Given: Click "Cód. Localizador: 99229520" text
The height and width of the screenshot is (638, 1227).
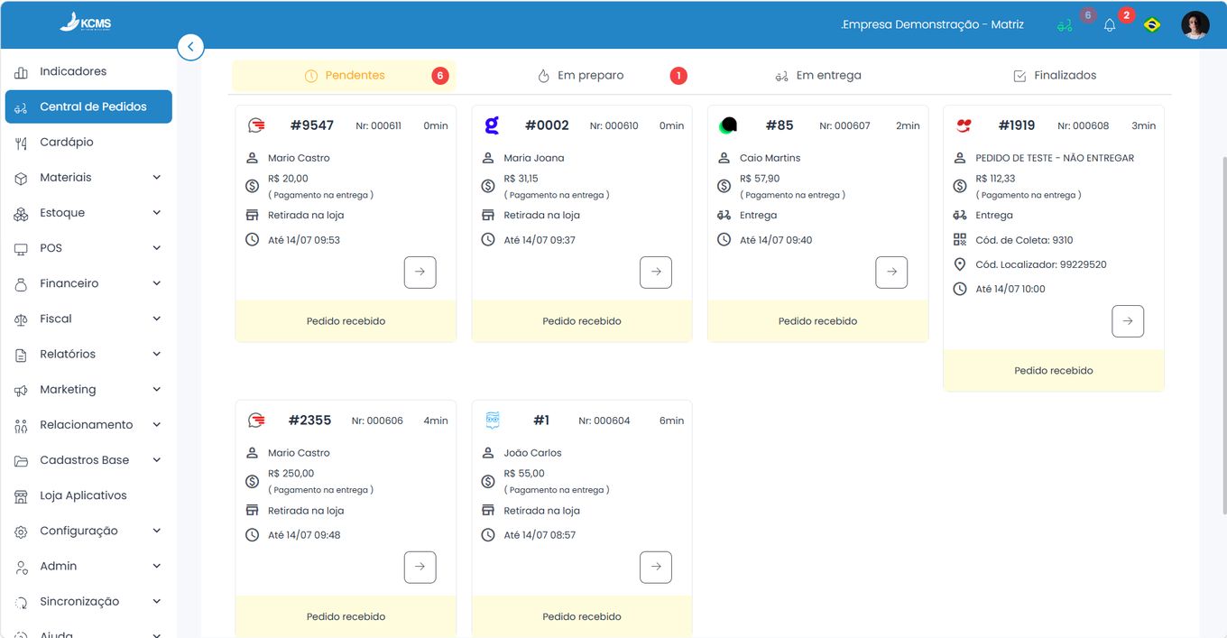Looking at the screenshot, I should click(x=1041, y=264).
